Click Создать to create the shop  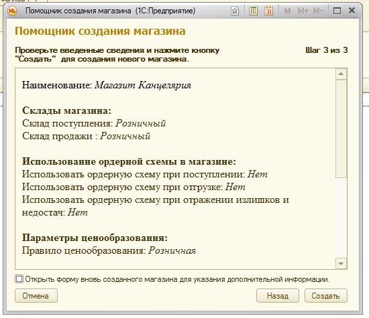326,296
